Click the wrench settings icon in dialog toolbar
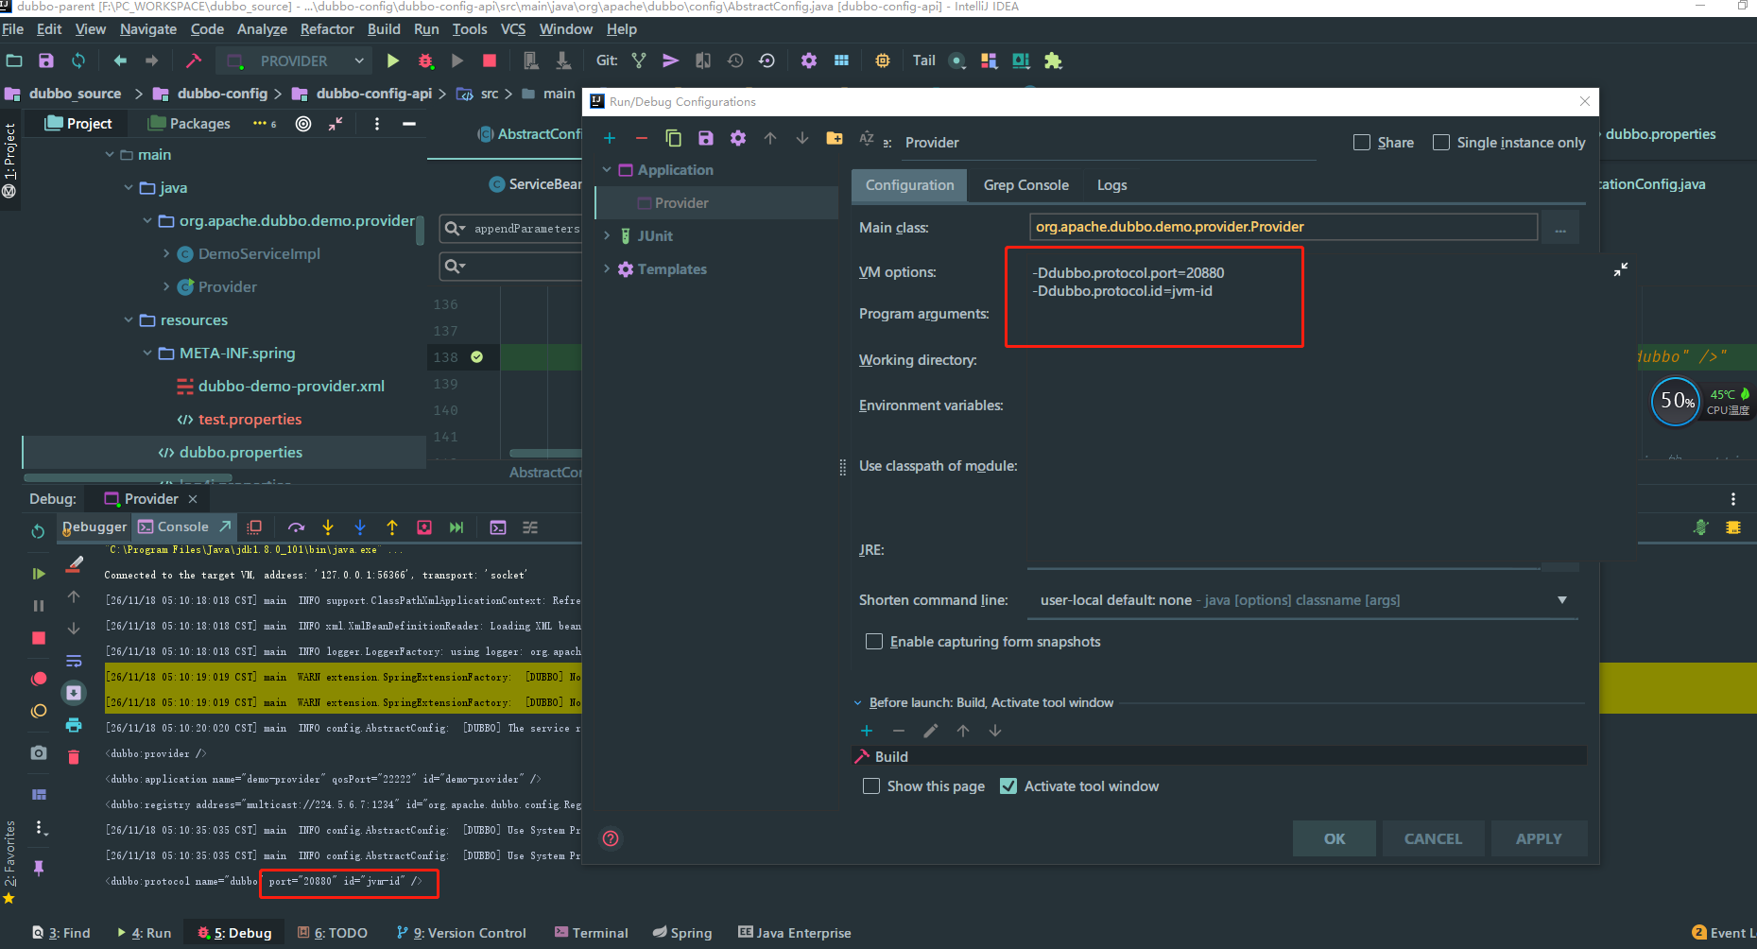Screen dimensions: 1757x949 [738, 138]
